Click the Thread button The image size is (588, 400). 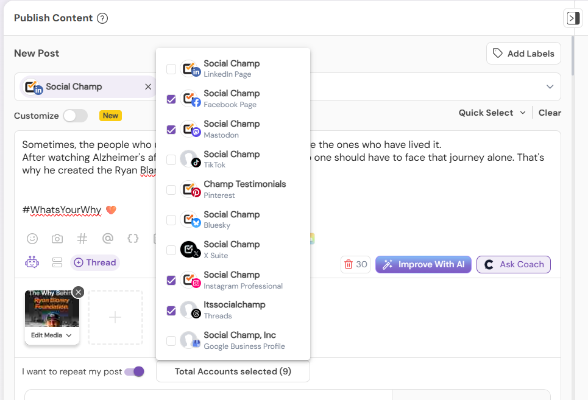pyautogui.click(x=95, y=262)
